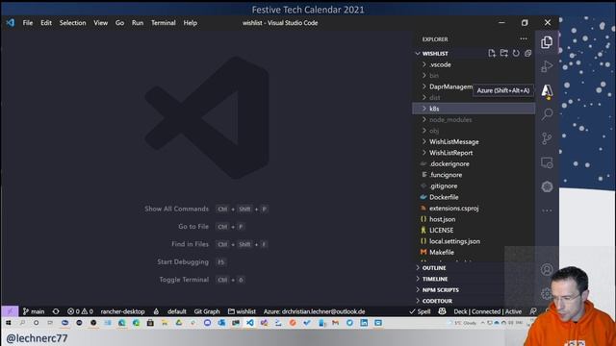Open LinkedIn from the Windows taskbar
Image resolution: width=616 pixels, height=346 pixels.
click(364, 323)
